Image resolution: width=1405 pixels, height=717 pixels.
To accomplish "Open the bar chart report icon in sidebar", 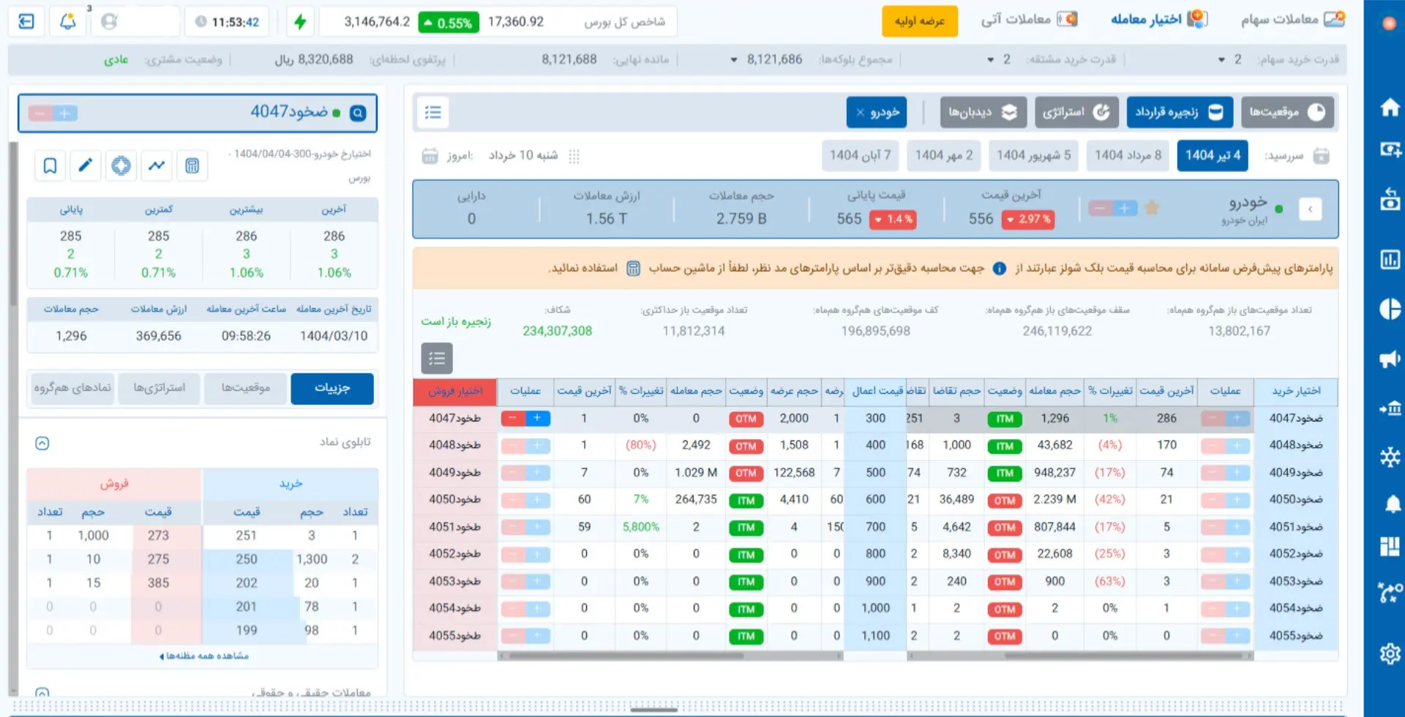I will pos(1389,259).
